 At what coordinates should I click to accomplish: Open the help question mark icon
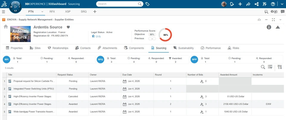point(273,4)
